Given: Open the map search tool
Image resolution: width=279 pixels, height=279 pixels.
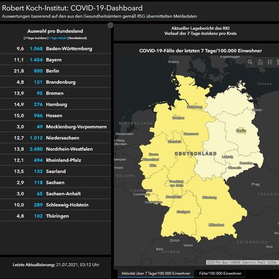Looking at the screenshot, I should click(250, 62).
